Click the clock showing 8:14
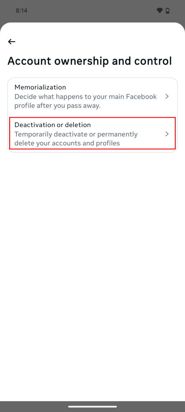The width and height of the screenshot is (185, 412). pyautogui.click(x=21, y=10)
